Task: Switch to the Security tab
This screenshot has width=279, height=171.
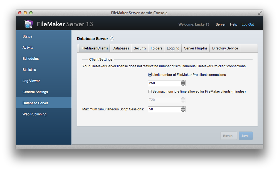Action: pos(140,48)
